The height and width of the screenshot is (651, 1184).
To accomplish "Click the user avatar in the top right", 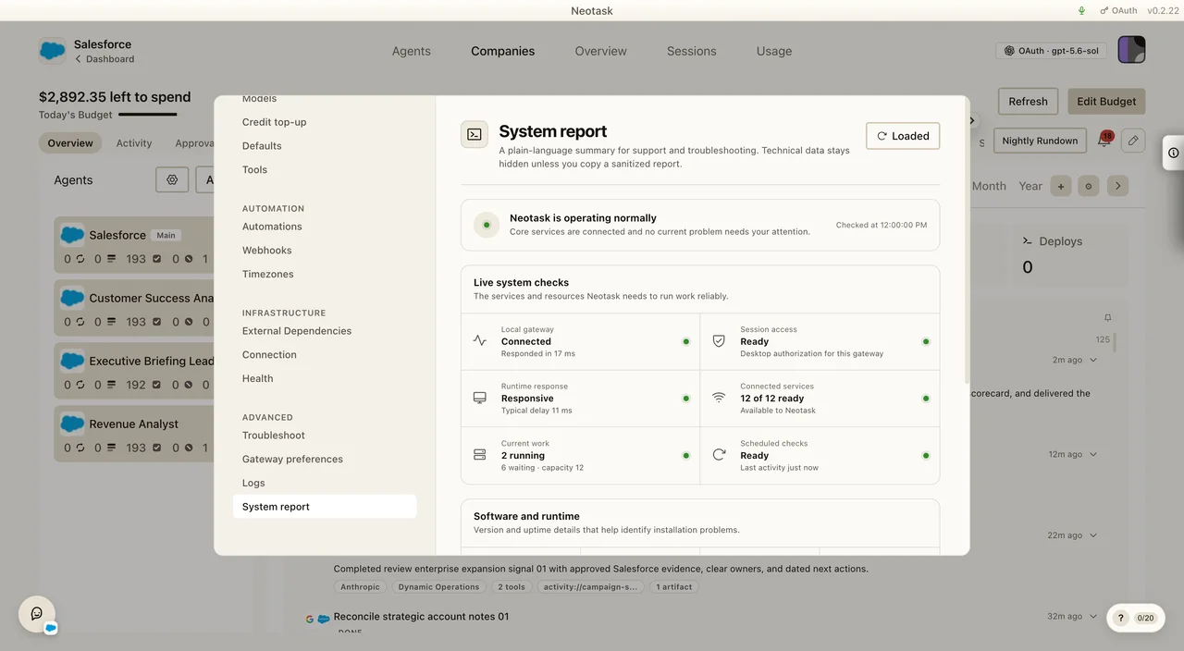I will (x=1131, y=50).
